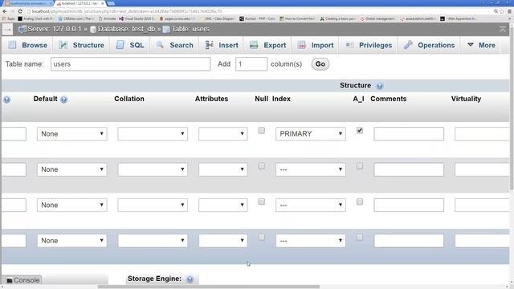The width and height of the screenshot is (514, 289).
Task: Open the Import tab
Action: point(316,45)
